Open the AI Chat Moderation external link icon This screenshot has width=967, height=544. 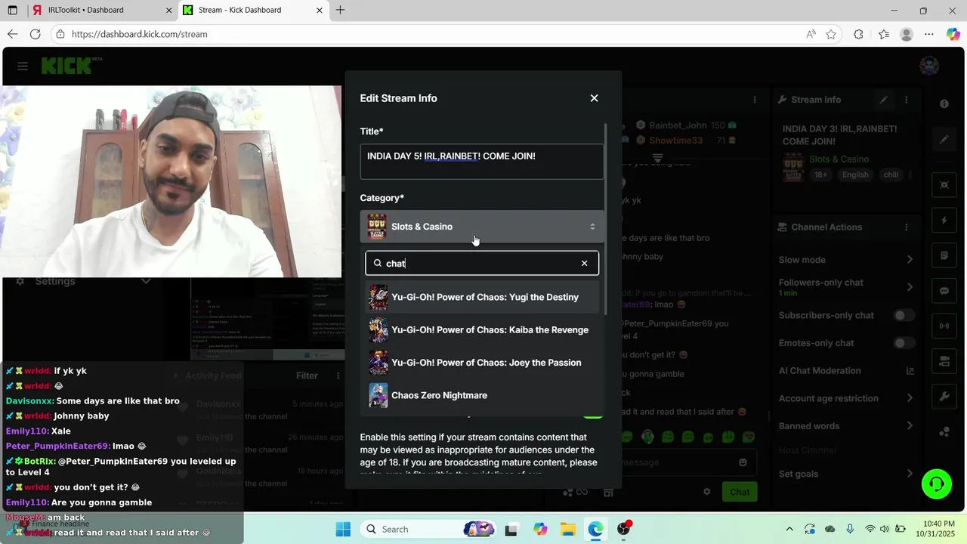point(910,371)
